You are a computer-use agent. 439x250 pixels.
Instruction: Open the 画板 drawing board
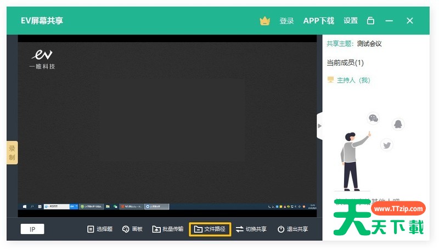click(132, 229)
